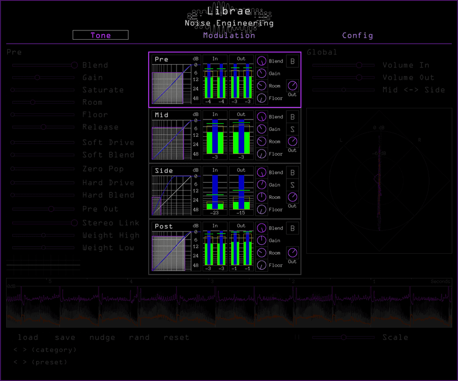
Task: Click the reset button
Action: tap(177, 337)
